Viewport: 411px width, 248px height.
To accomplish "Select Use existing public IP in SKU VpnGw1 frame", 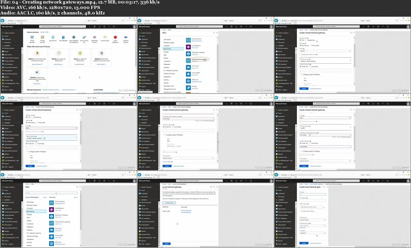I will (311, 66).
